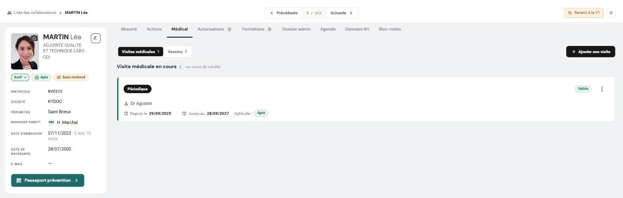The width and height of the screenshot is (623, 198).
Task: Close the collaborator panel with X
Action: pos(611,13)
